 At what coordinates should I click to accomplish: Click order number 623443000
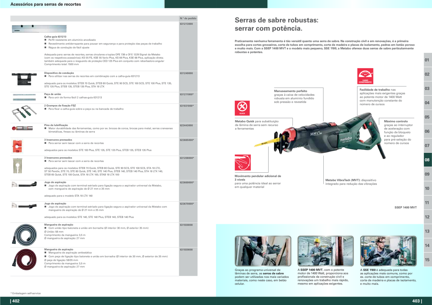186,125
